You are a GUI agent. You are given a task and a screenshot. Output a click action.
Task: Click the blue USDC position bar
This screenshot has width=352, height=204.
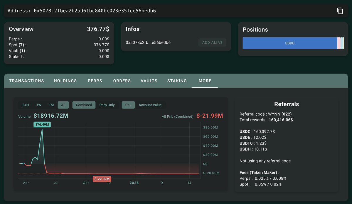pos(289,43)
